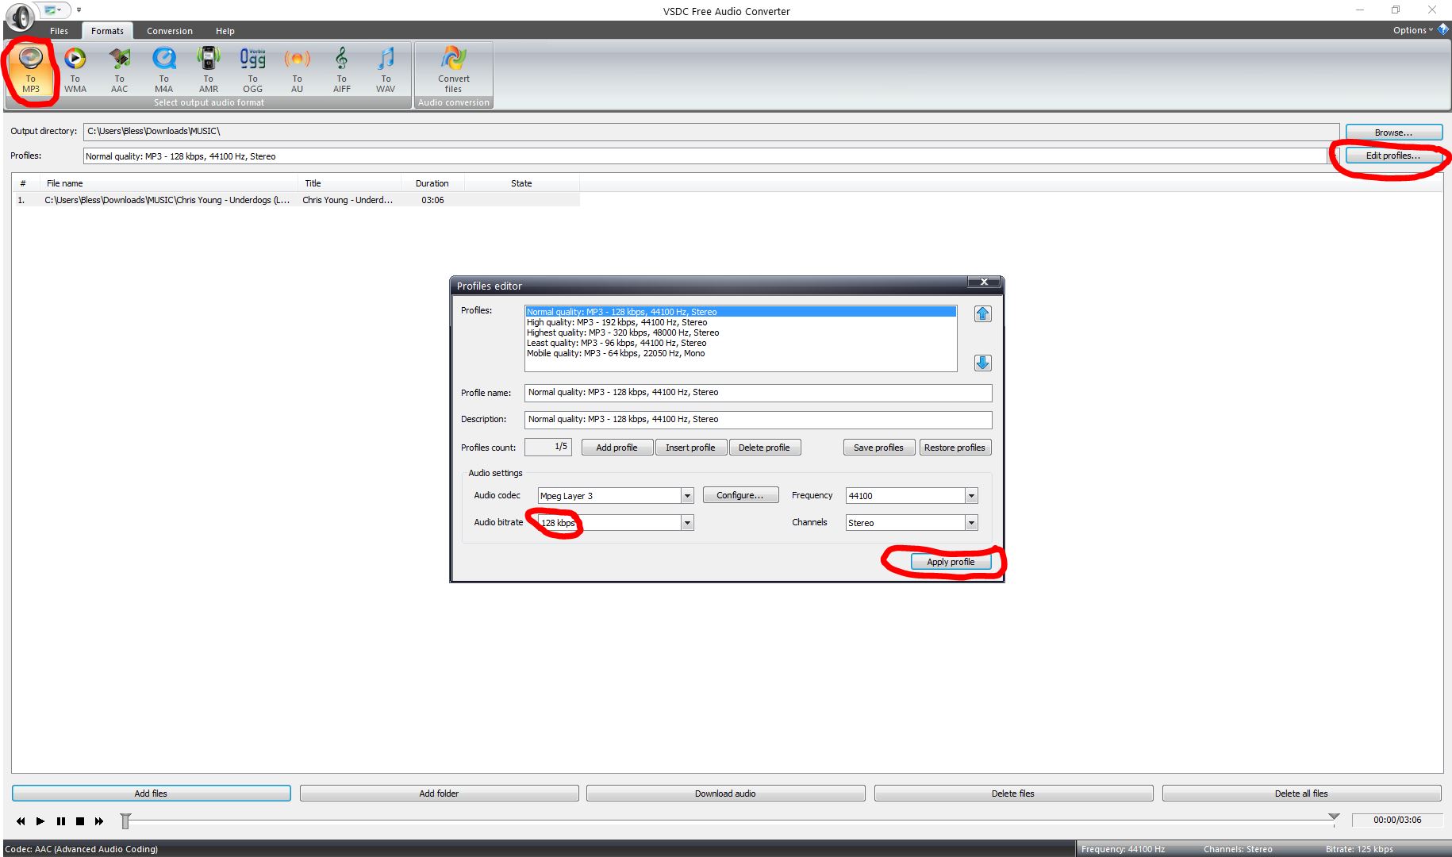Viewport: 1452px width, 857px height.
Task: Click the volume slider marker at right
Action: click(1334, 817)
